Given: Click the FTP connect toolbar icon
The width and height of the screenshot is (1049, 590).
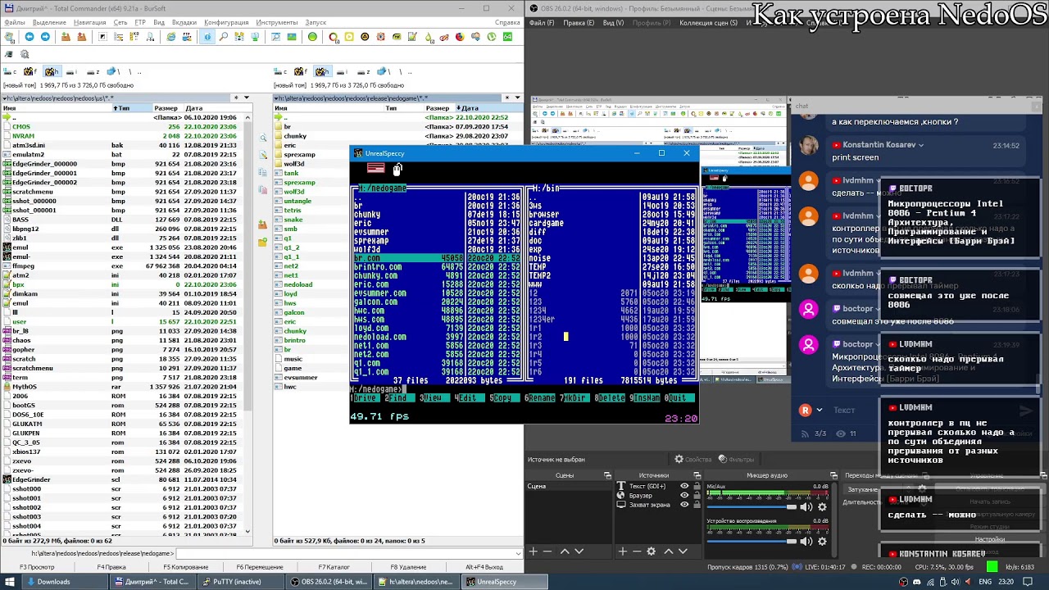Looking at the screenshot, I should coord(187,36).
